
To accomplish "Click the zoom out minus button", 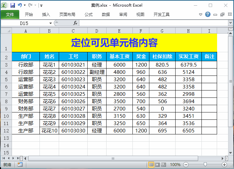I will 186,165.
